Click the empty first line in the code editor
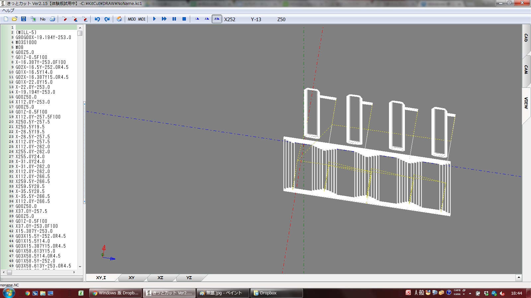Viewport: 531px width, 298px height. [x=46, y=27]
